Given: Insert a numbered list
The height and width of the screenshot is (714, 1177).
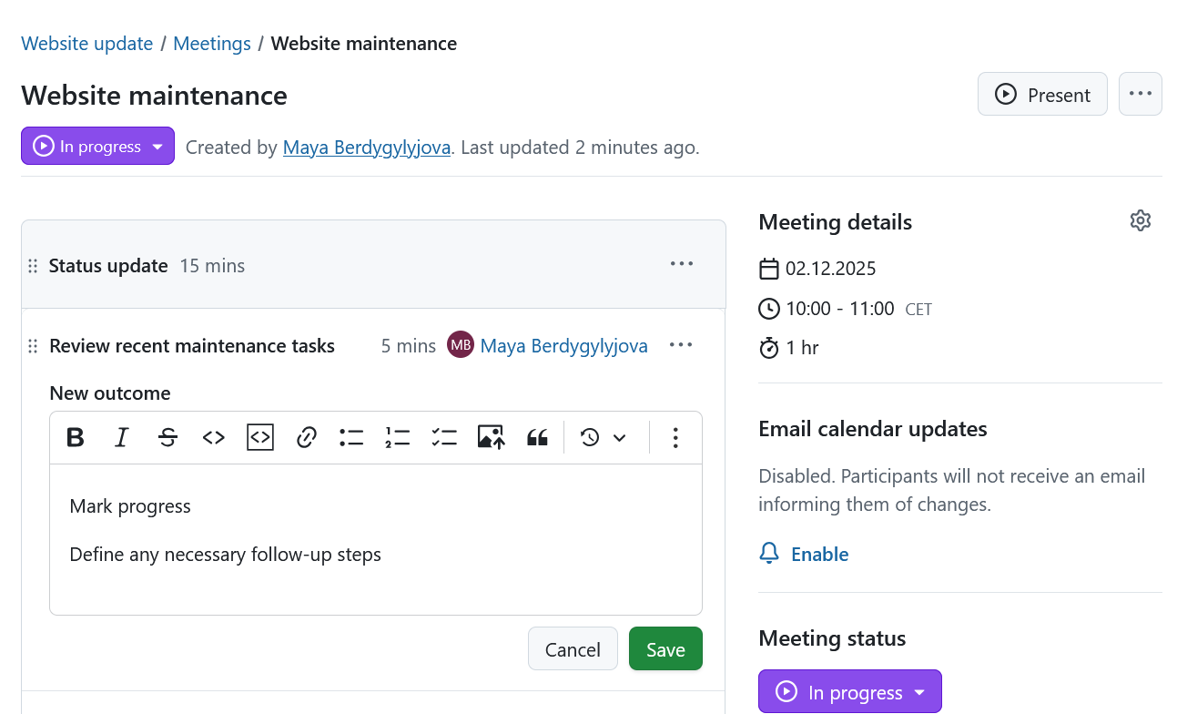Looking at the screenshot, I should [398, 438].
